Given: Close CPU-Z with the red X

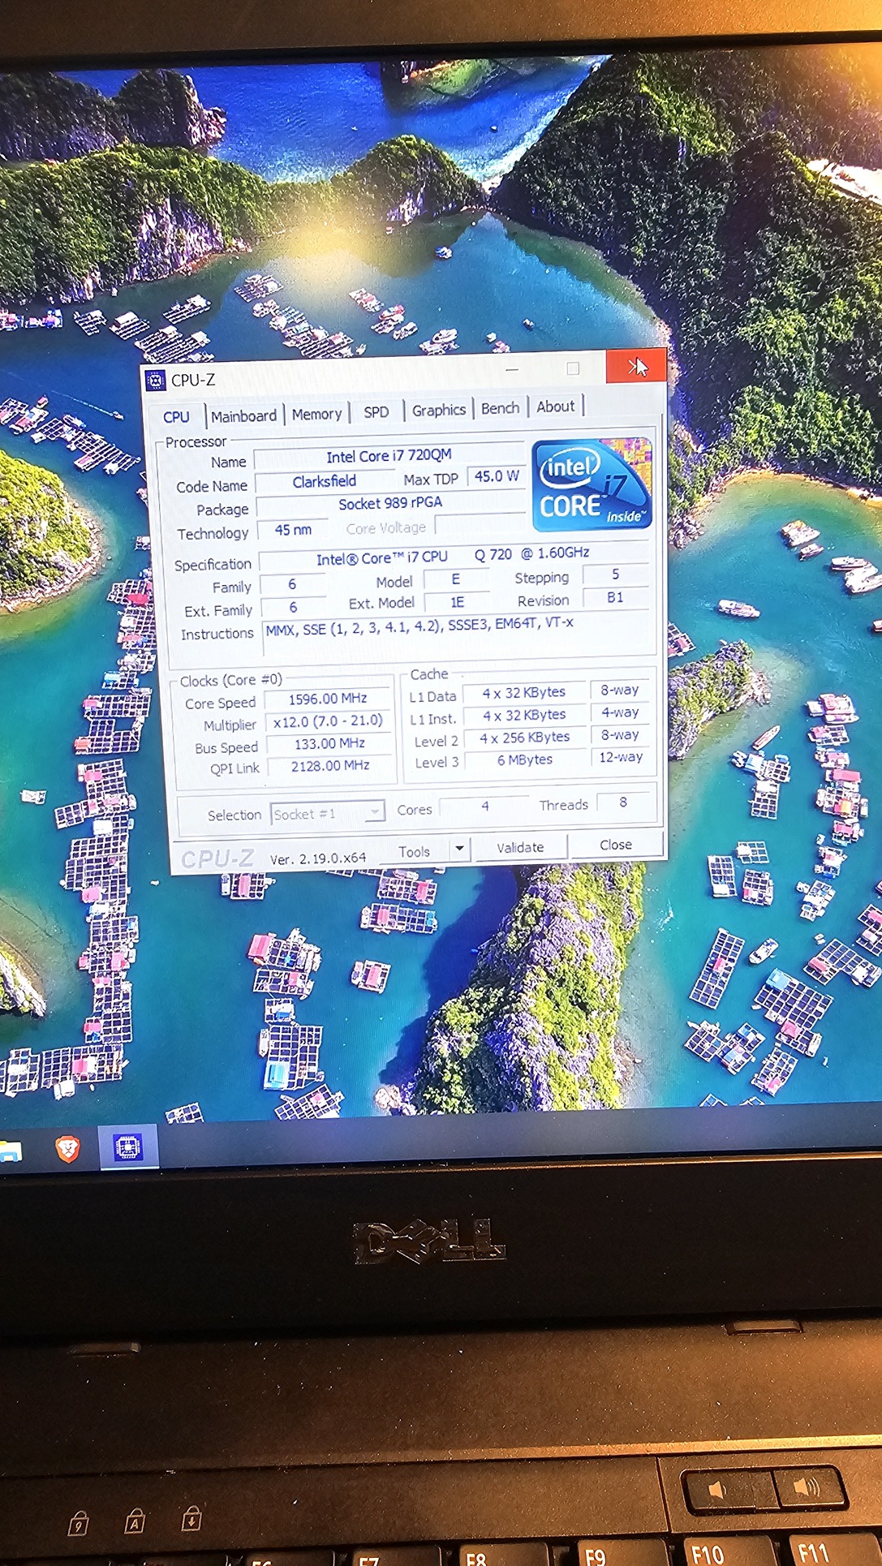Looking at the screenshot, I should point(636,367).
